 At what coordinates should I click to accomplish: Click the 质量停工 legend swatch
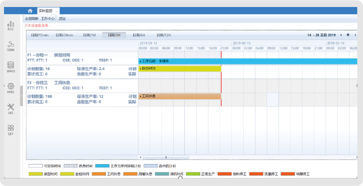point(256,174)
